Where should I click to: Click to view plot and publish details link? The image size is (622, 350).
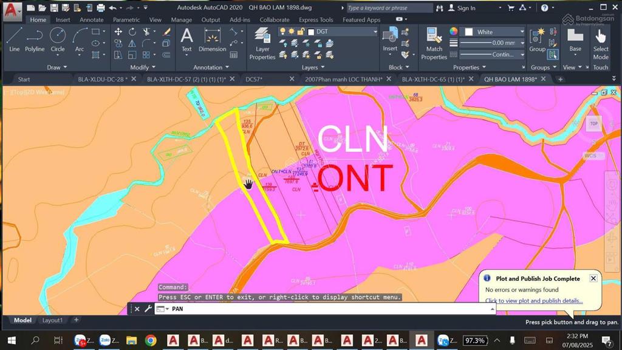pos(534,300)
